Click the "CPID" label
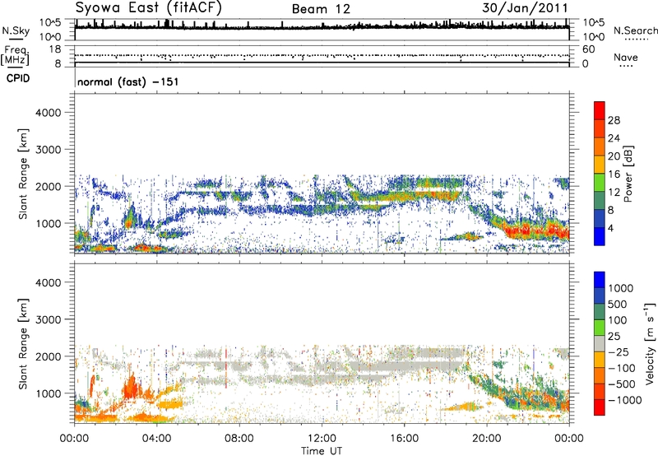 (18, 78)
